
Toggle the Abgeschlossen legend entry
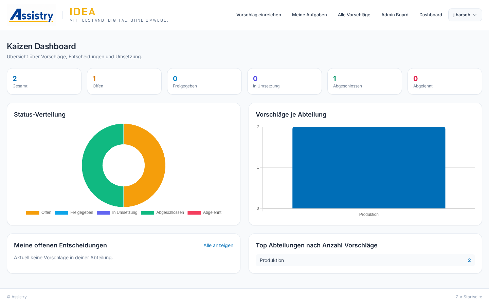(x=162, y=212)
